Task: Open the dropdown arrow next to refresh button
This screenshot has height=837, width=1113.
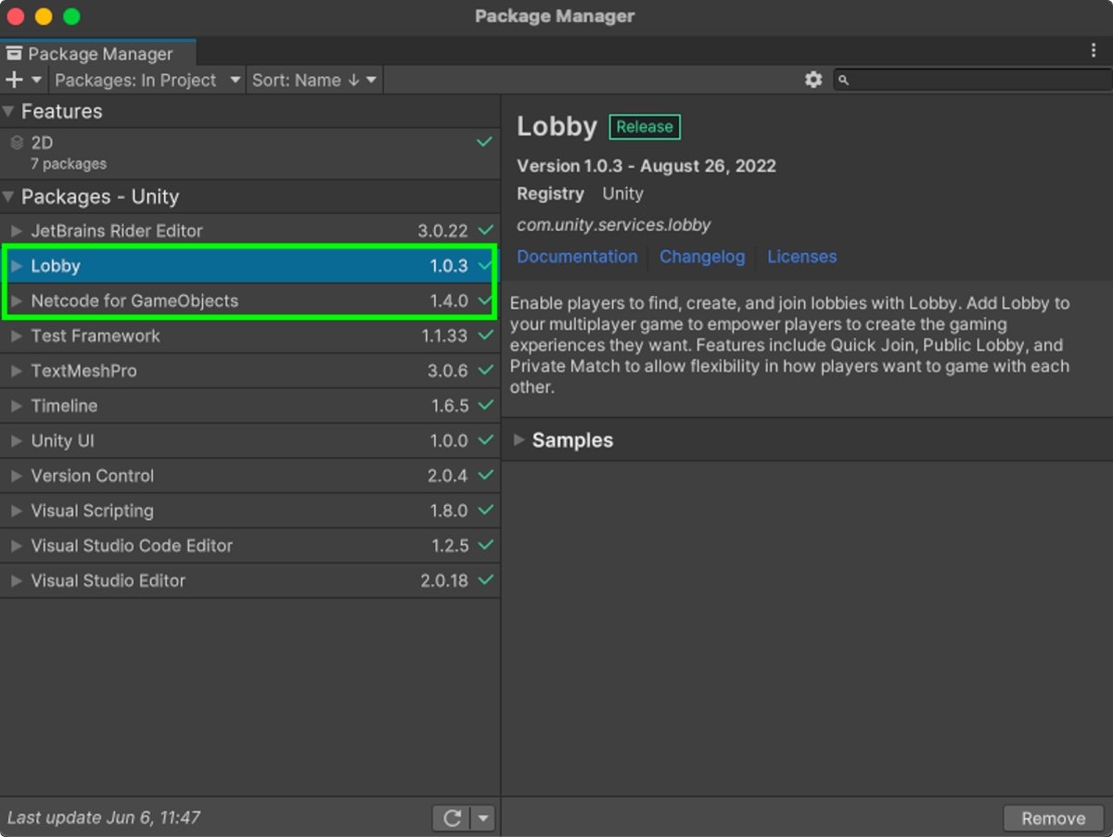Action: click(x=483, y=818)
